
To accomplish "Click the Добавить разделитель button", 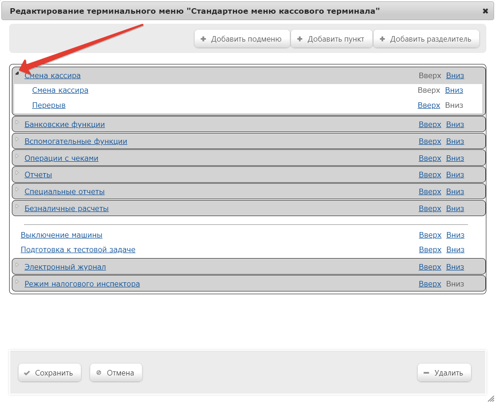I will click(x=426, y=39).
